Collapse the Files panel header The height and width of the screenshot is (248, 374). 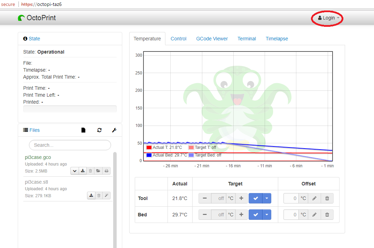(x=31, y=130)
